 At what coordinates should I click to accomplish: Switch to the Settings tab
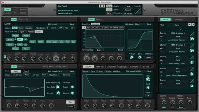178,20
